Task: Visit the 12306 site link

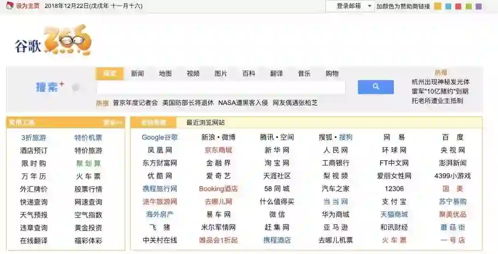Action: (x=394, y=189)
